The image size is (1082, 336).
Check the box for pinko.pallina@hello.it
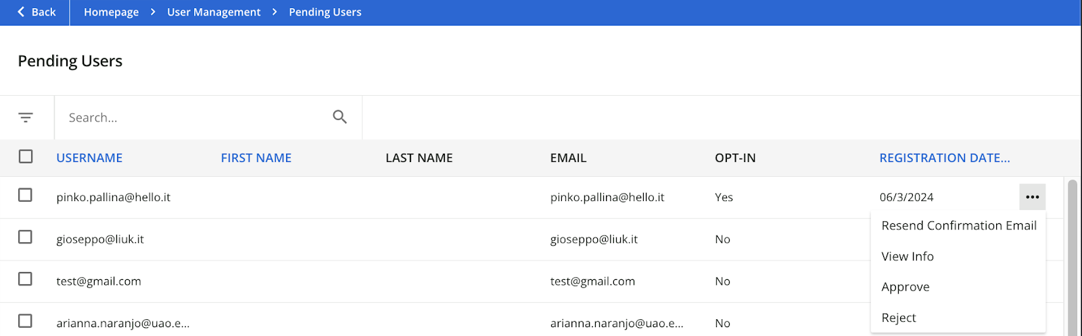[x=26, y=195]
